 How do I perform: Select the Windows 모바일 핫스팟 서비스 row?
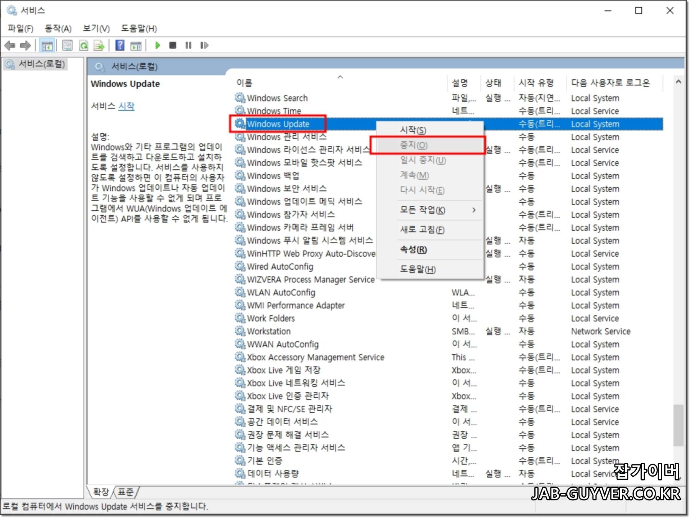448,162
